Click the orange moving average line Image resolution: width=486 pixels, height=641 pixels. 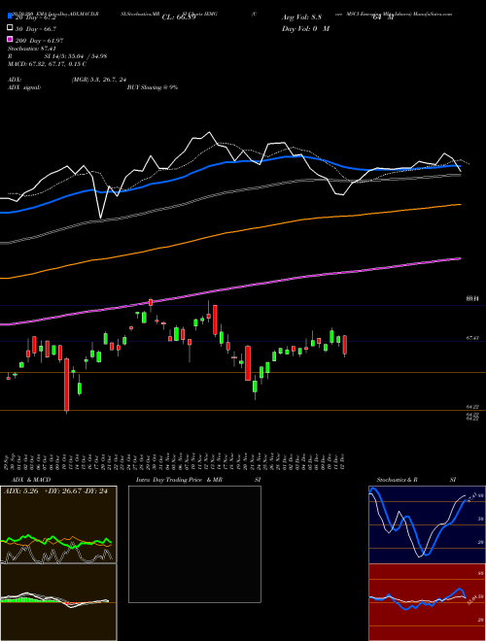point(230,233)
